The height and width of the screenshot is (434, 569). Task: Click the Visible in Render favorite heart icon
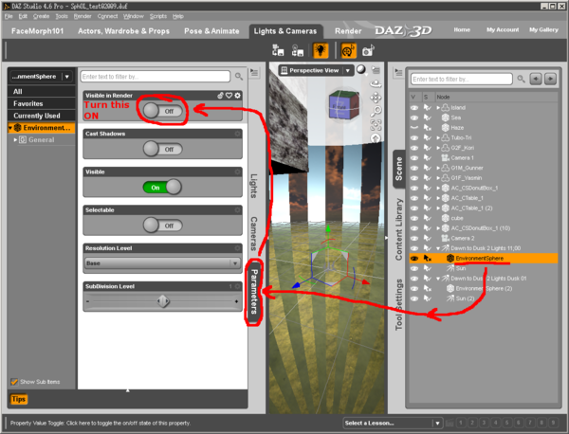(229, 96)
